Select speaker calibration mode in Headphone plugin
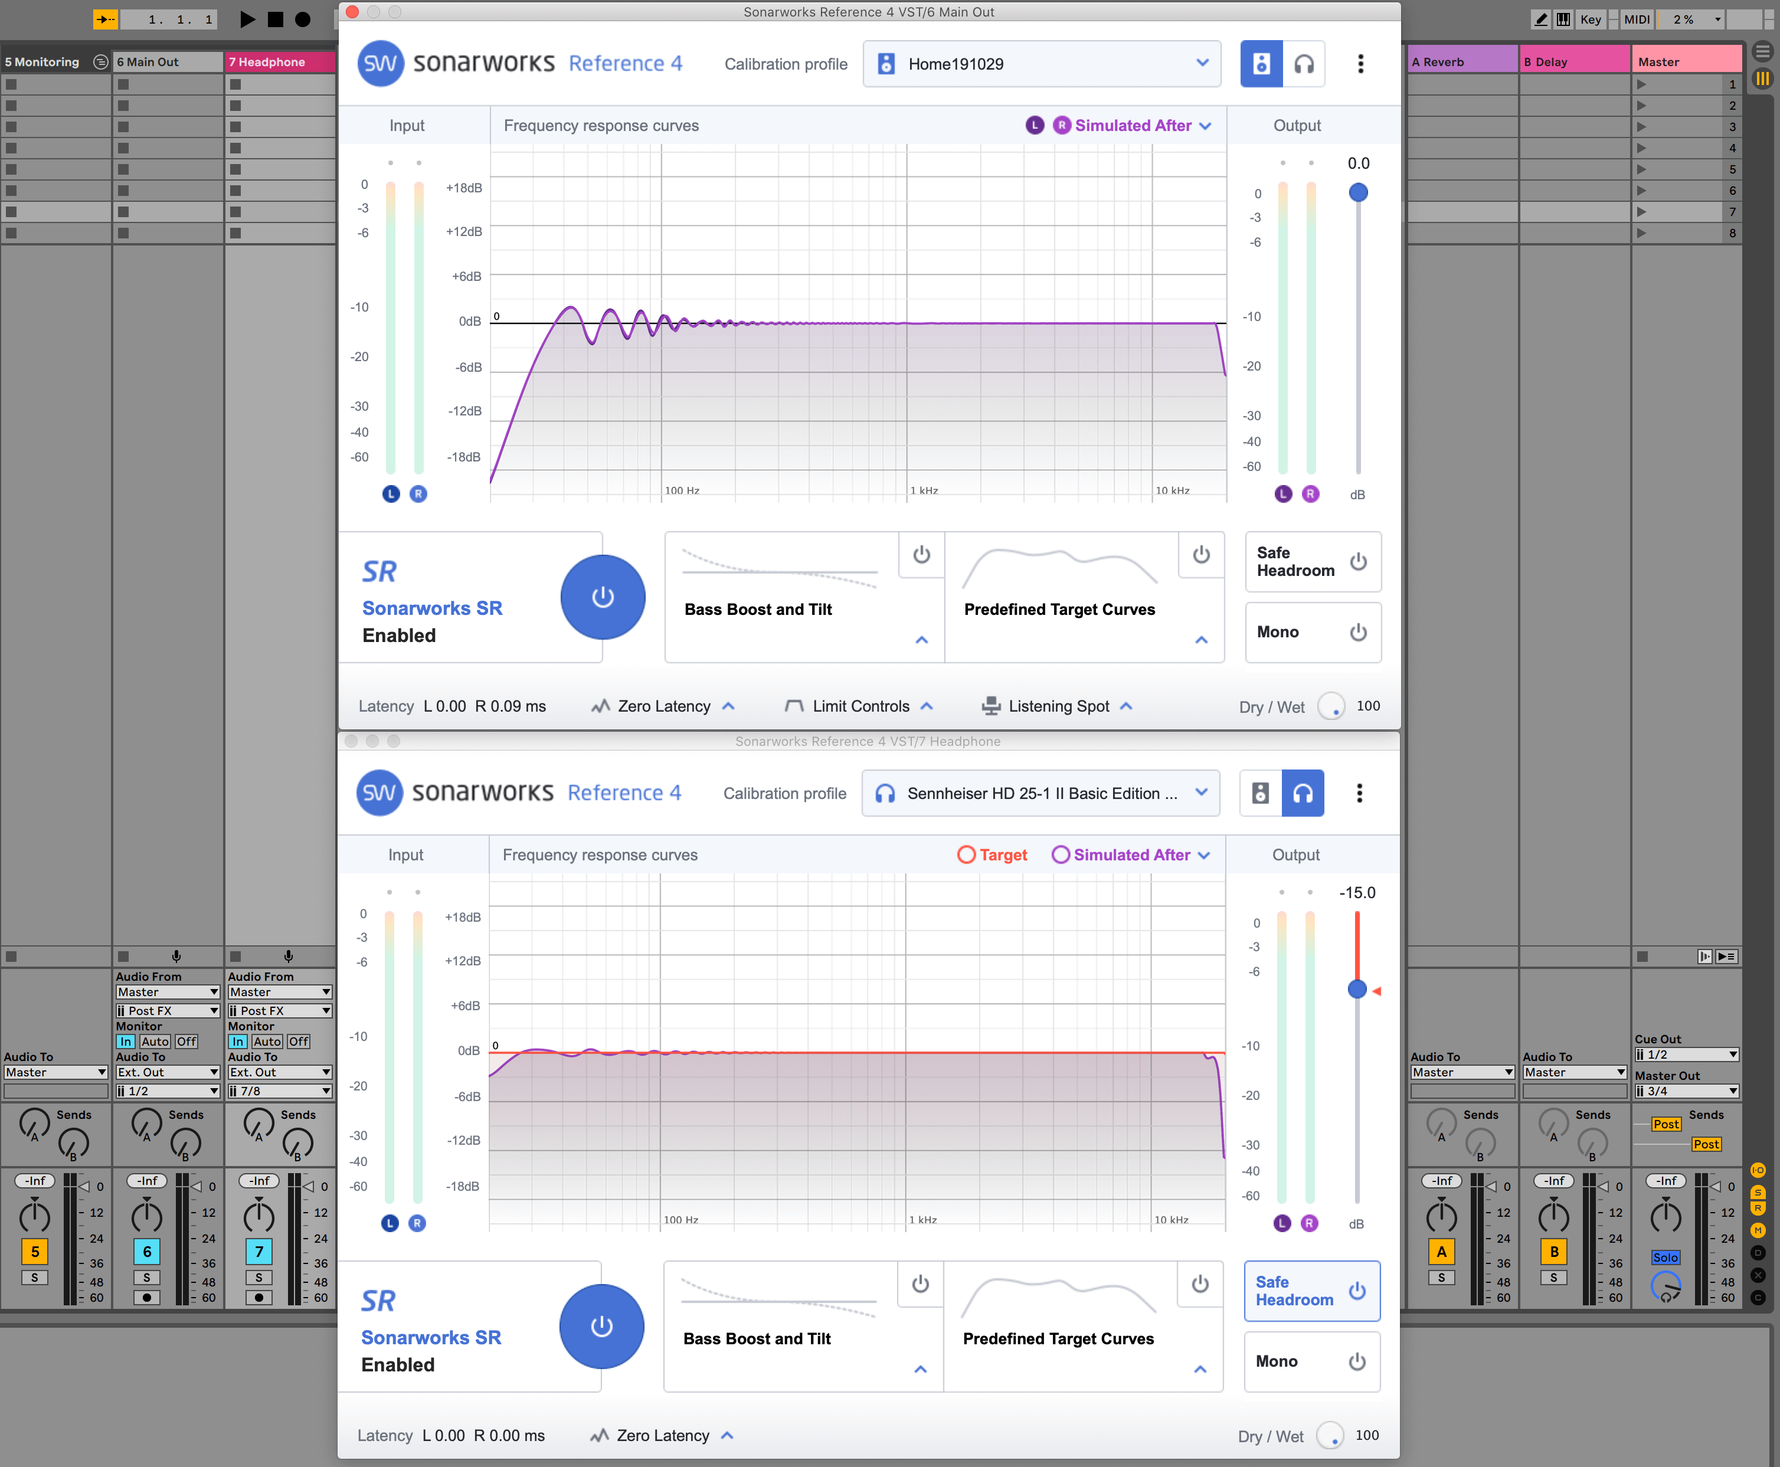The image size is (1780, 1467). (1261, 793)
